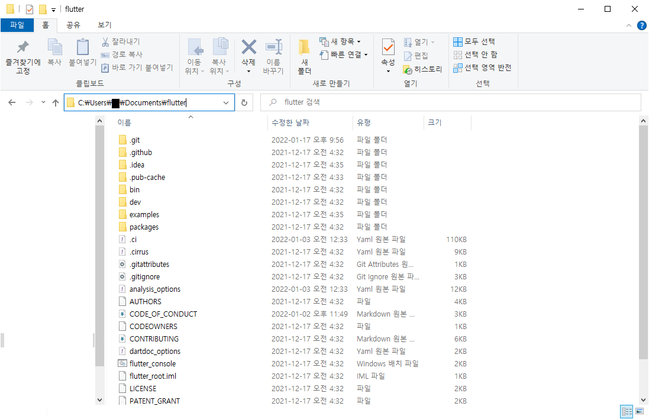
Task: Refresh the current folder view
Action: 244,103
